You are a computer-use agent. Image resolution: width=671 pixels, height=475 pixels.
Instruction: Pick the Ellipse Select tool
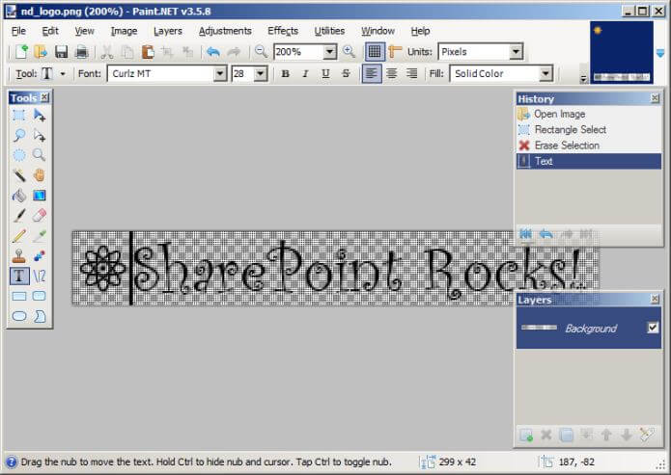pos(19,155)
